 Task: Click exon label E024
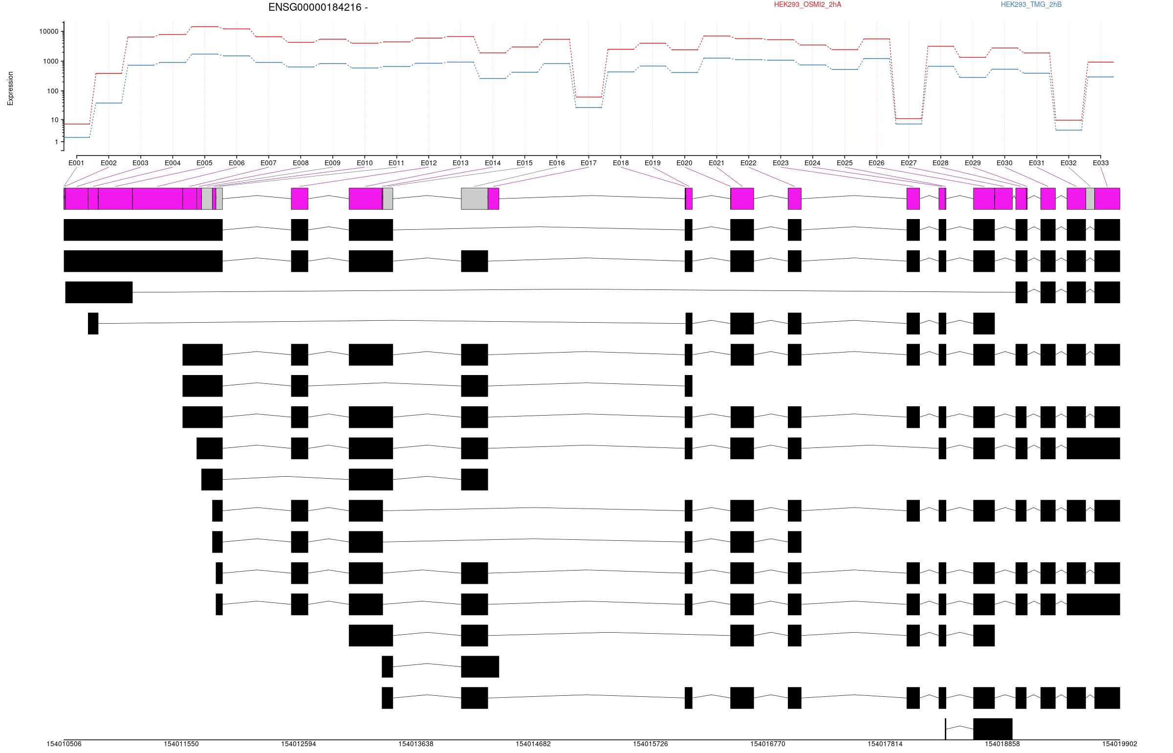(812, 163)
